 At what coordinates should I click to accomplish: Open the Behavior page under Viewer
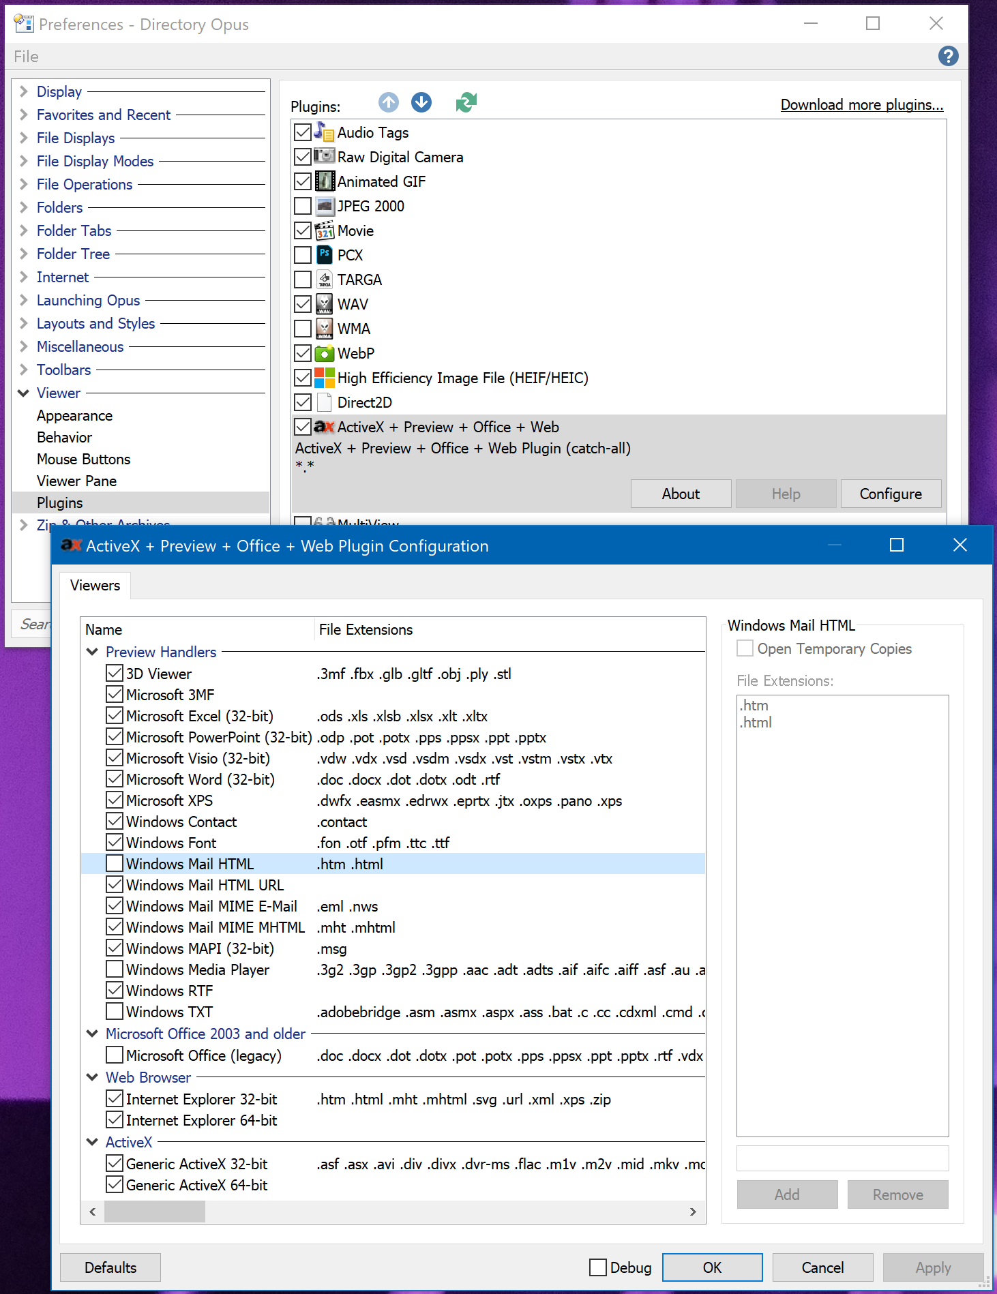click(64, 437)
